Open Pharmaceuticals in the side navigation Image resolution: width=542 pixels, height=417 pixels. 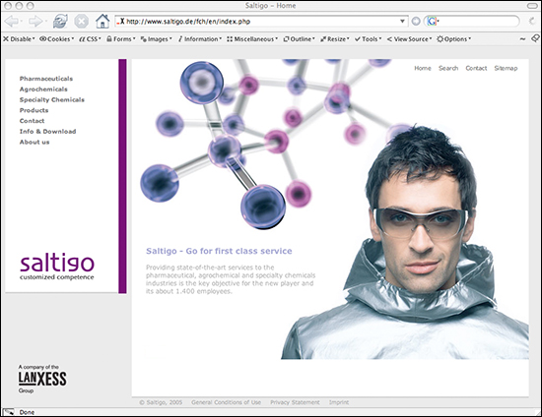point(46,79)
